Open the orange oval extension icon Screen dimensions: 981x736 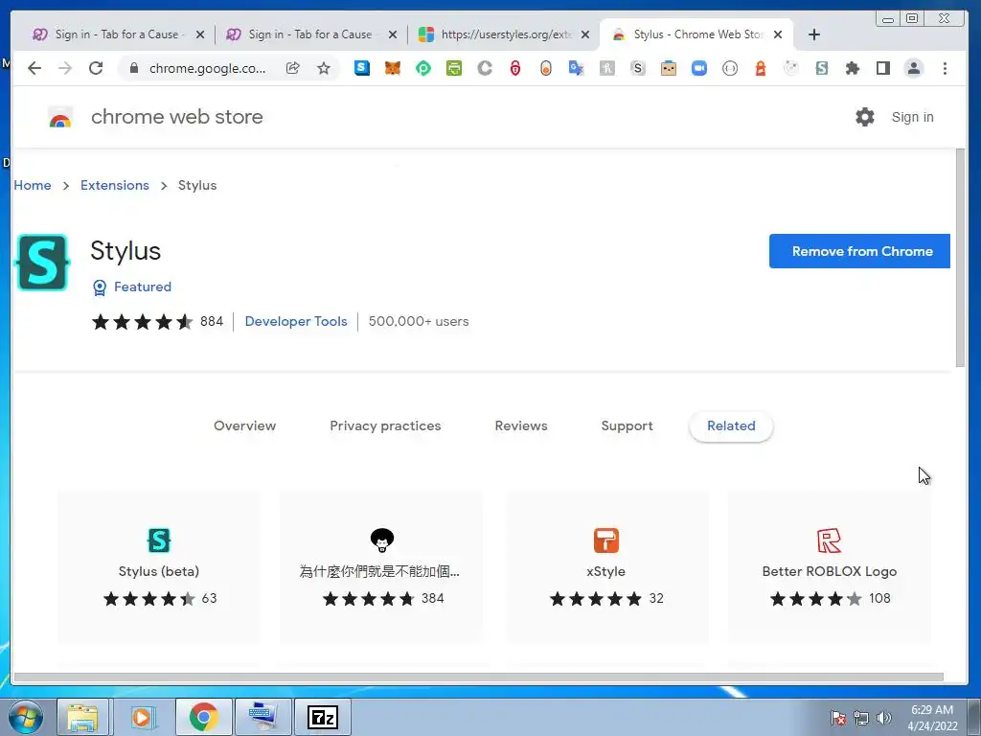pyautogui.click(x=545, y=68)
